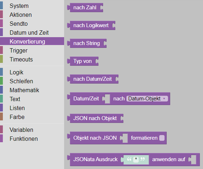Click the dropdown arrow beside Datum-Objekt
This screenshot has height=169, width=203.
tap(164, 99)
